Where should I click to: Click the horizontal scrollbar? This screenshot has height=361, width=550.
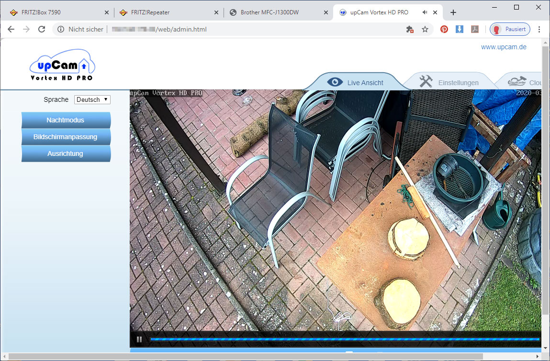(246, 356)
